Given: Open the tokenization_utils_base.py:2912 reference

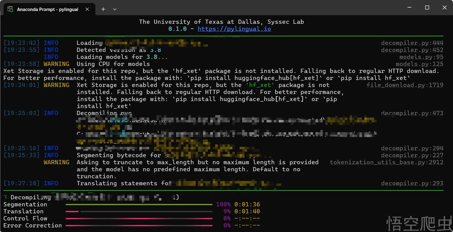Looking at the screenshot, I should [386, 162].
